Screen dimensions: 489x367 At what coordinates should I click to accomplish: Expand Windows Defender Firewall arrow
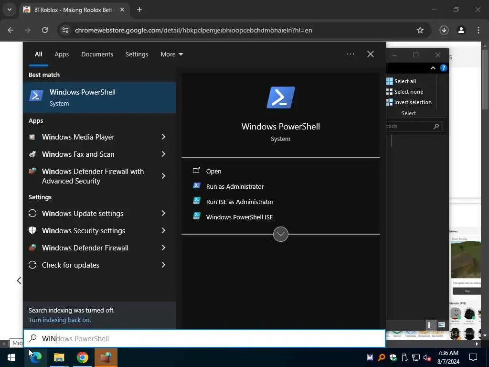click(163, 248)
